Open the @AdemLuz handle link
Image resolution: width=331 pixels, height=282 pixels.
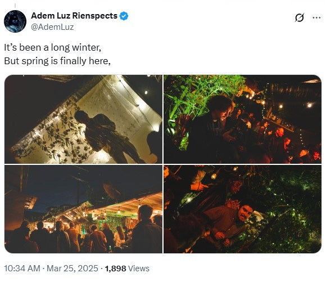[x=52, y=27]
